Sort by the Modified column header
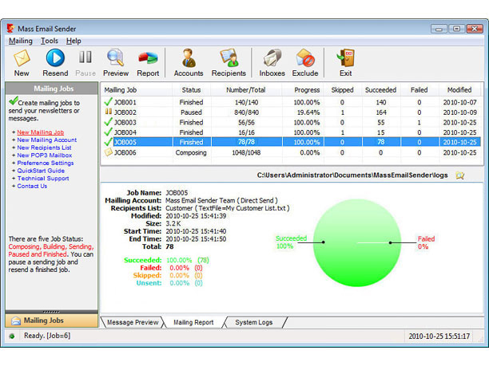Image resolution: width=489 pixels, height=366 pixels. pos(459,90)
